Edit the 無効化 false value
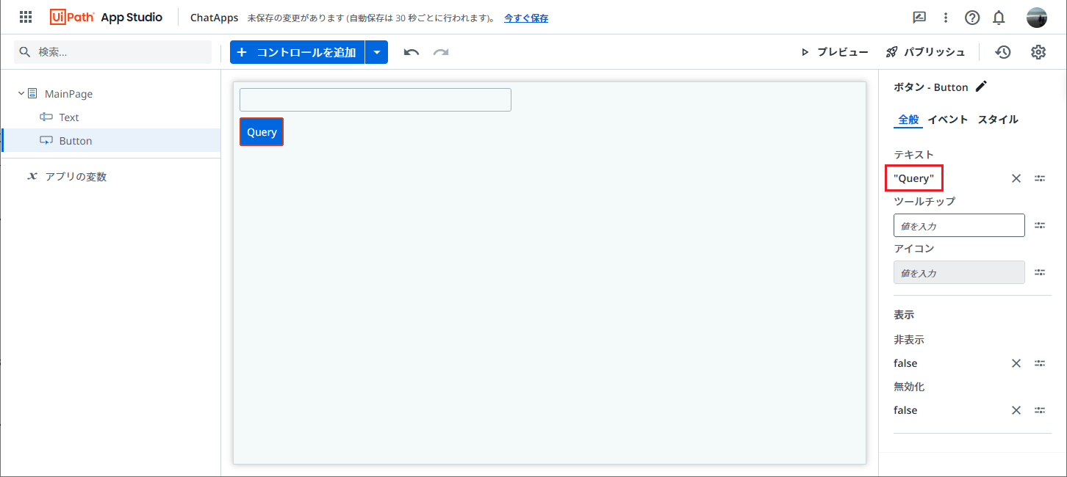 905,410
